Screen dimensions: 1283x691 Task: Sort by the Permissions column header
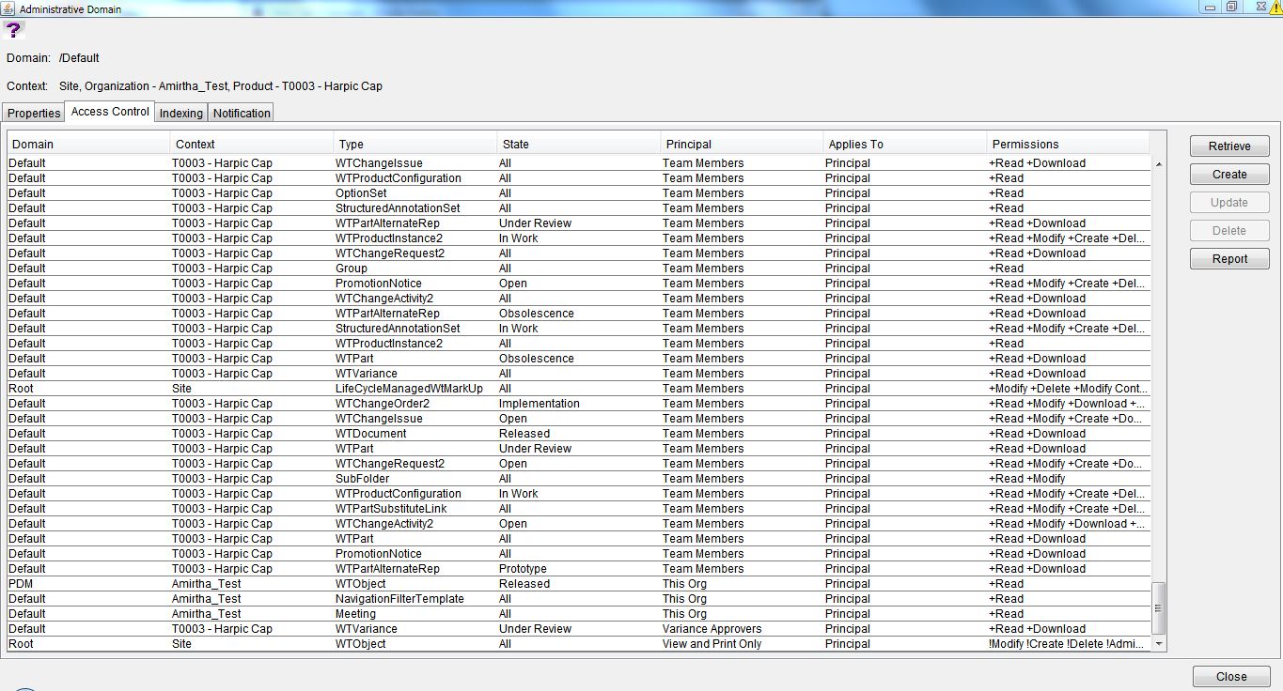(1068, 145)
